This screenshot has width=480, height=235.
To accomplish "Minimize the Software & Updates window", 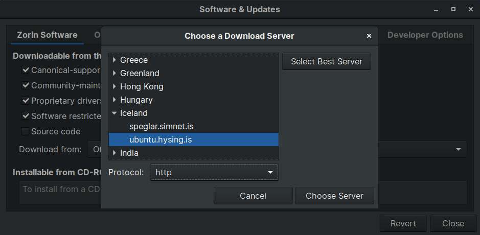I will pos(436,10).
